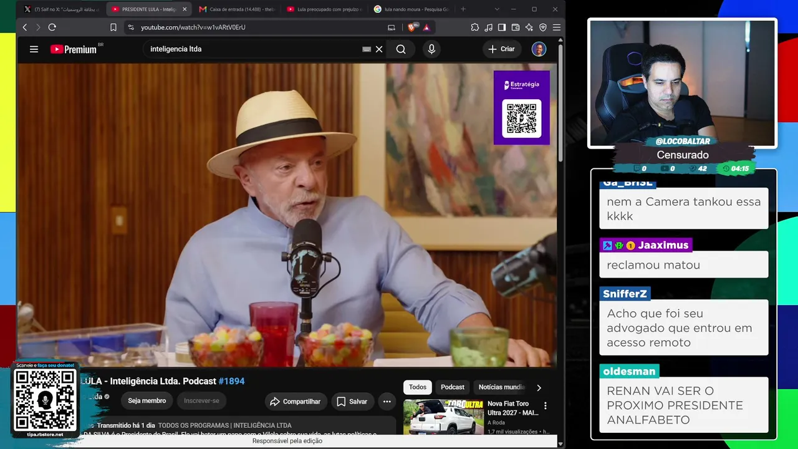798x449 pixels.
Task: Click the Nova Fiat Toro Ultra 2027 title
Action: coord(512,408)
